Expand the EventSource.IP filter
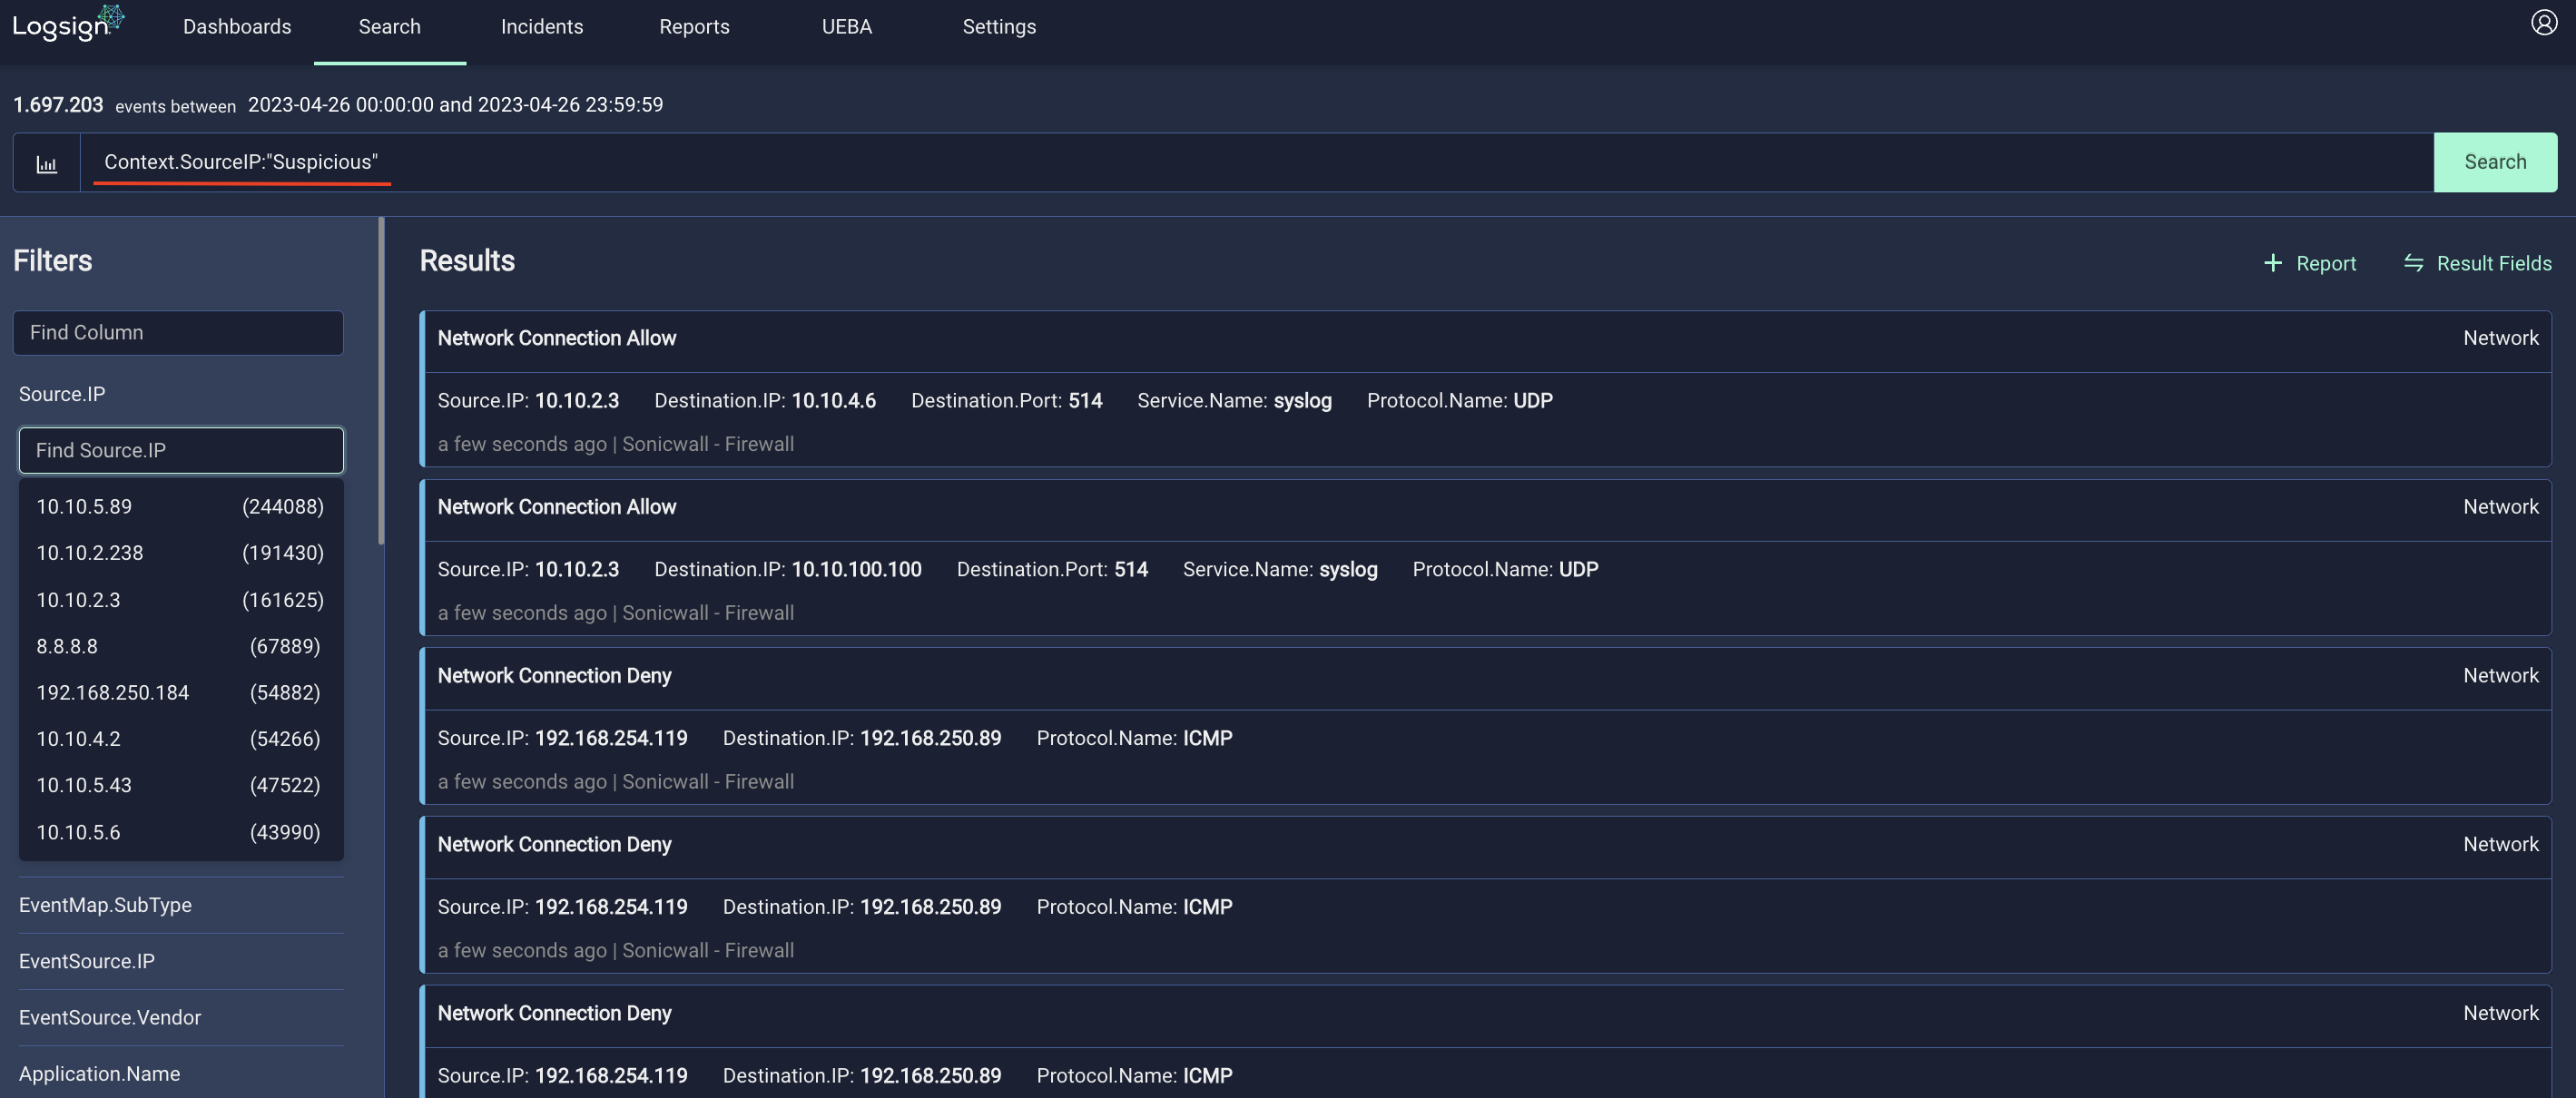Viewport: 2576px width, 1098px height. 87,961
